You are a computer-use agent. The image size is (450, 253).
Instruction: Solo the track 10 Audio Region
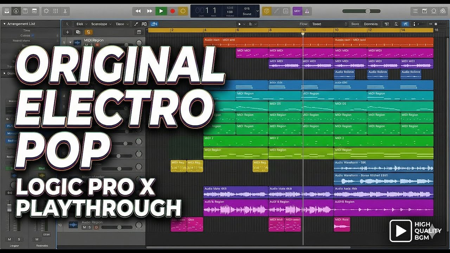point(90,227)
